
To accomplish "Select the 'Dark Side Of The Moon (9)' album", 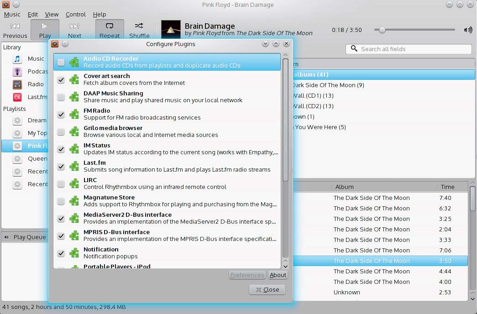I will coord(383,85).
